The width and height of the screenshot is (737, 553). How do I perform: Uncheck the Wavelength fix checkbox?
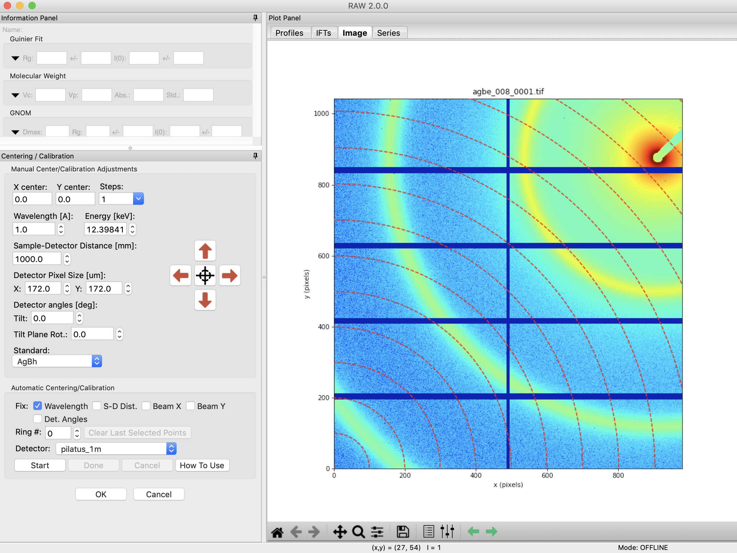[x=38, y=406]
